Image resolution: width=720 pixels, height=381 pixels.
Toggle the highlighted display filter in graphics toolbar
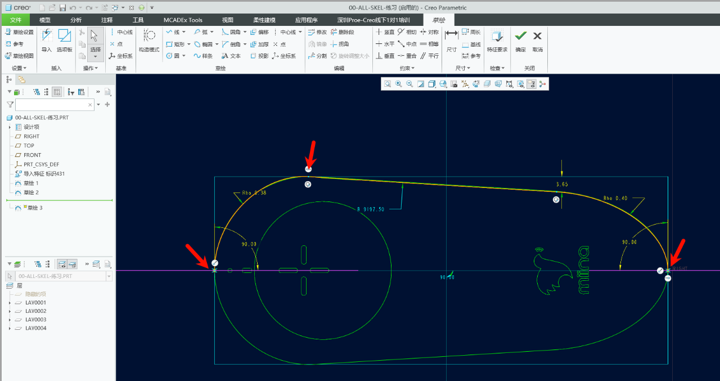[x=531, y=84]
